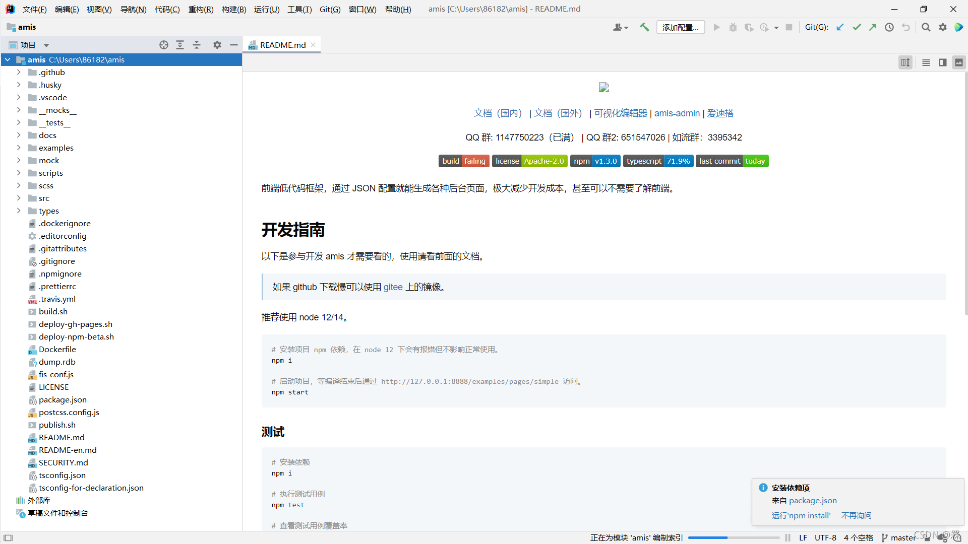Image resolution: width=968 pixels, height=544 pixels.
Task: Open the user account icon dropdown
Action: [620, 27]
